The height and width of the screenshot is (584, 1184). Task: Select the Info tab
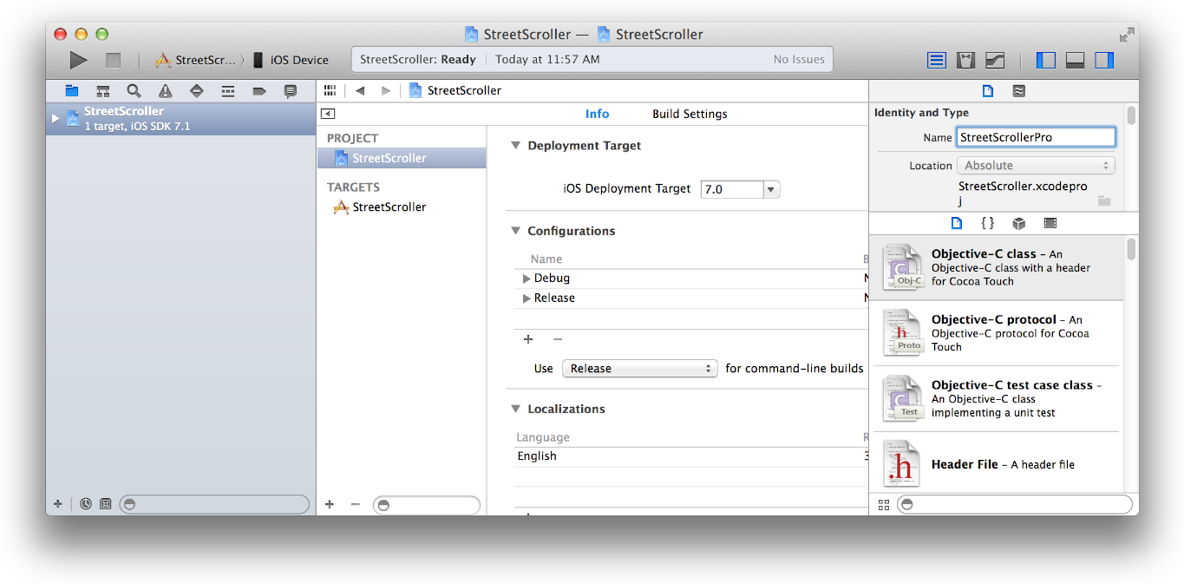click(x=597, y=114)
